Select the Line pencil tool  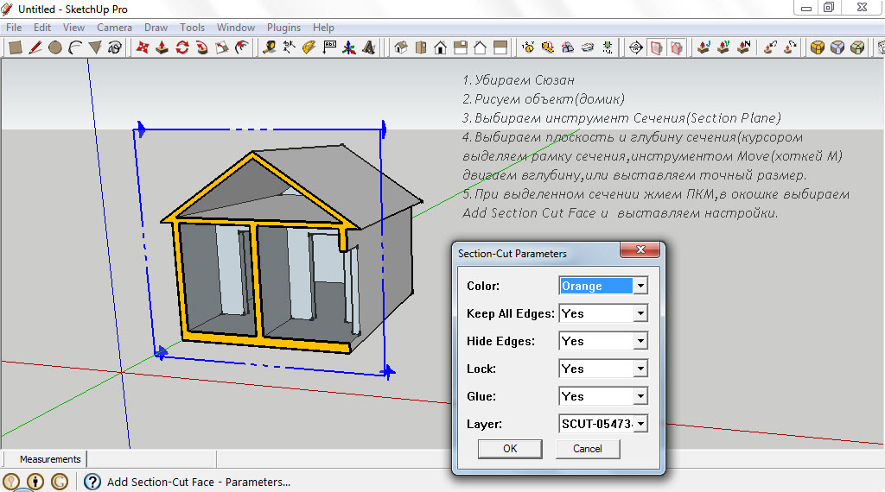(35, 47)
